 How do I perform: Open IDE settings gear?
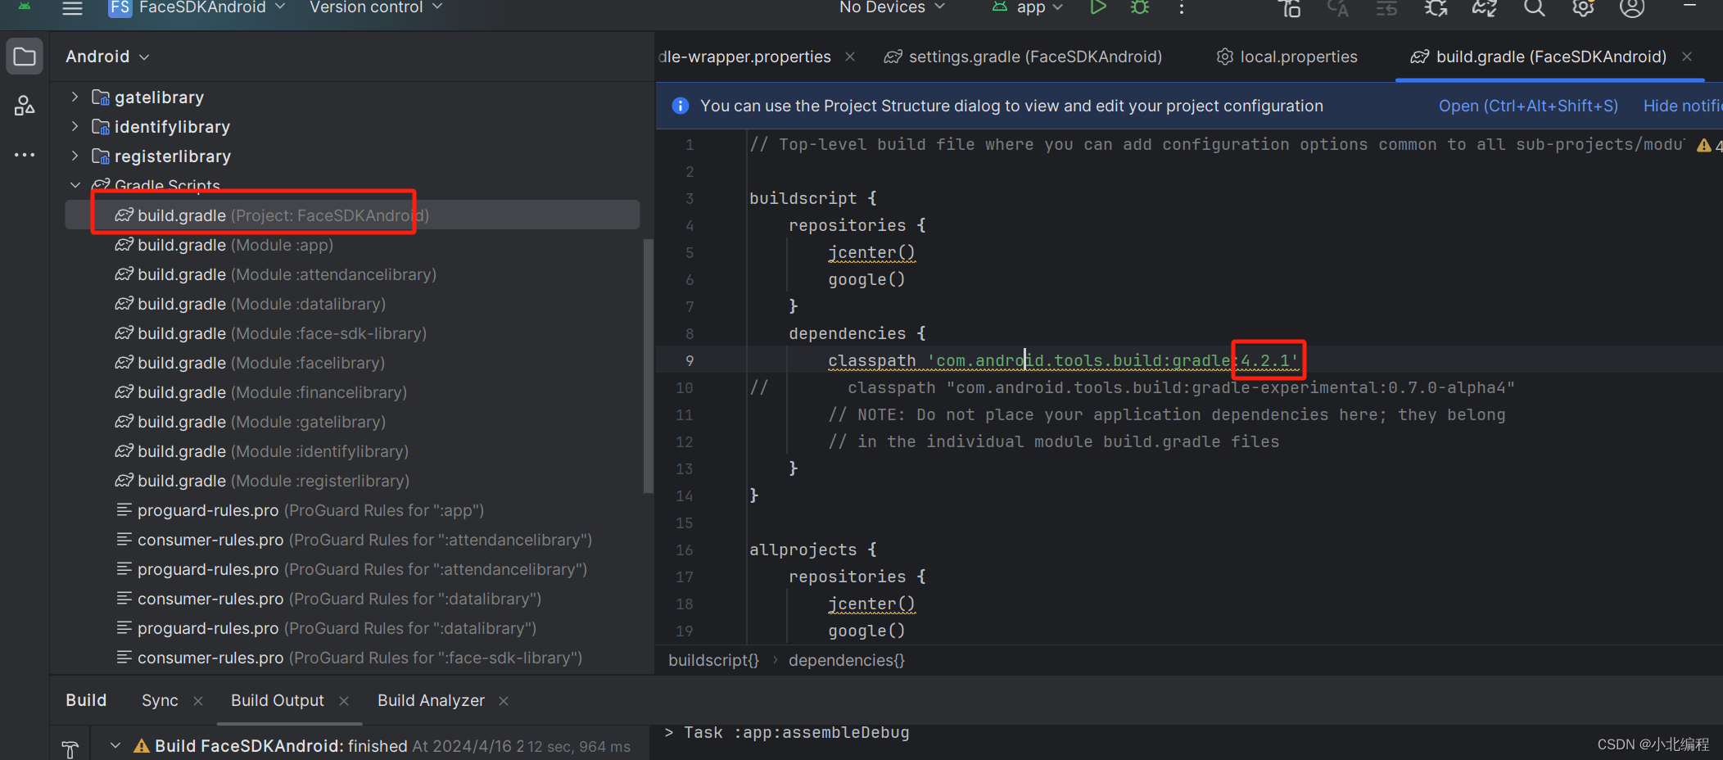(x=1583, y=8)
